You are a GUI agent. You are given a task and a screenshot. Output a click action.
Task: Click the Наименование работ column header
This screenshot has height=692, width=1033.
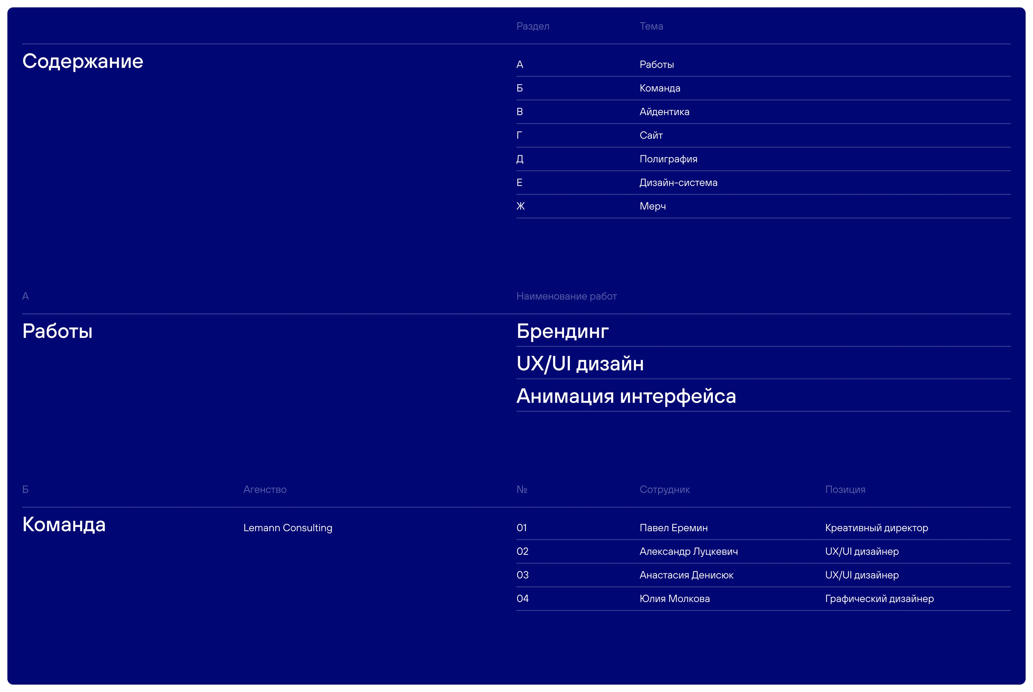tap(566, 296)
